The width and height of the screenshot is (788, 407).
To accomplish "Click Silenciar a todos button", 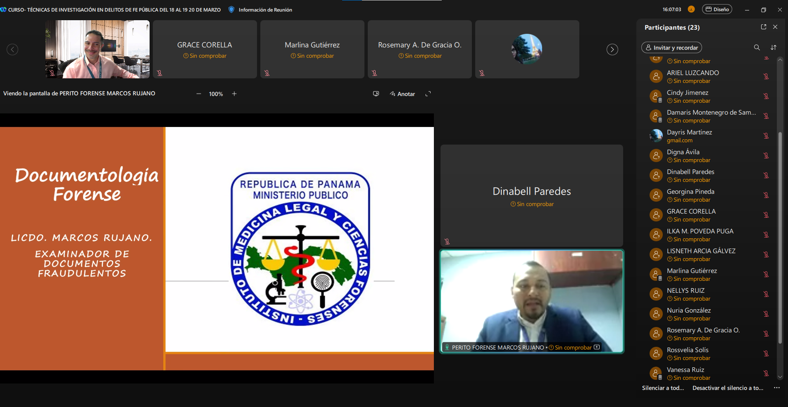I will point(663,388).
